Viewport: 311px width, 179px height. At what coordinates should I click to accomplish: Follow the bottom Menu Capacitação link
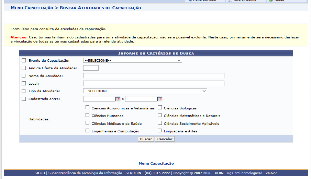pyautogui.click(x=156, y=163)
